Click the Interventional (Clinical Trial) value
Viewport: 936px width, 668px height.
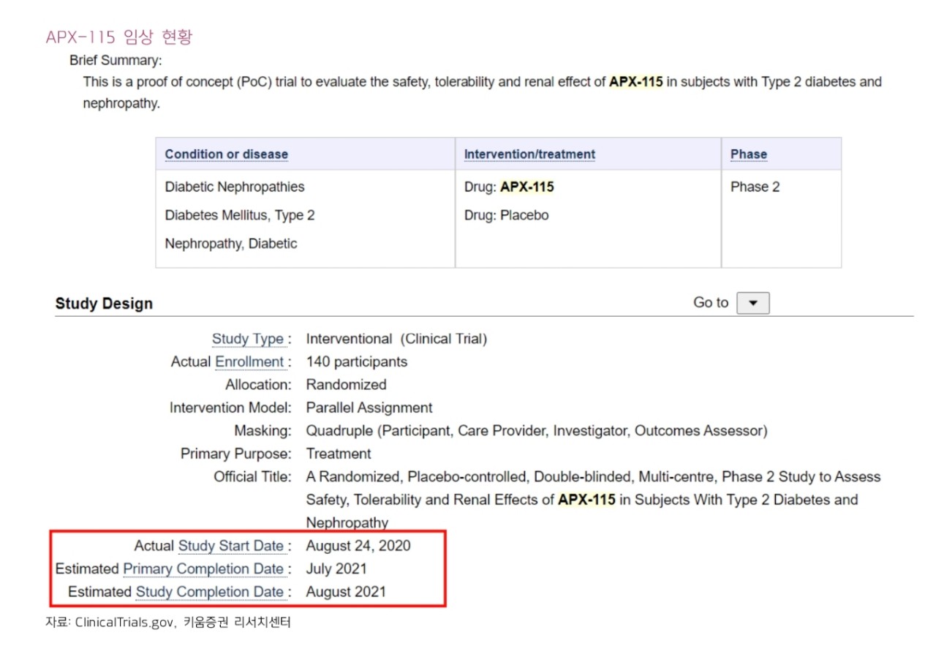396,339
